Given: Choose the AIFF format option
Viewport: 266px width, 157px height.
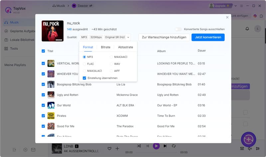Looking at the screenshot, I should (x=111, y=71).
